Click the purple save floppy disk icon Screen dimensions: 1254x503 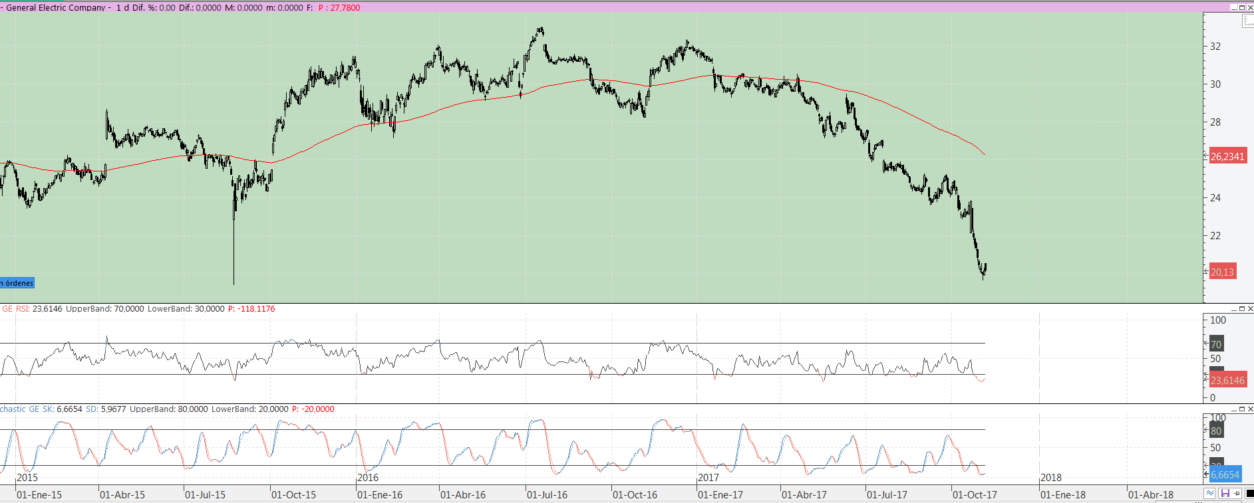(1225, 494)
